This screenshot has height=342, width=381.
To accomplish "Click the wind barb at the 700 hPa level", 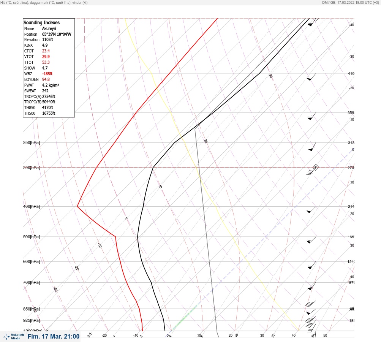I will [x=311, y=286].
